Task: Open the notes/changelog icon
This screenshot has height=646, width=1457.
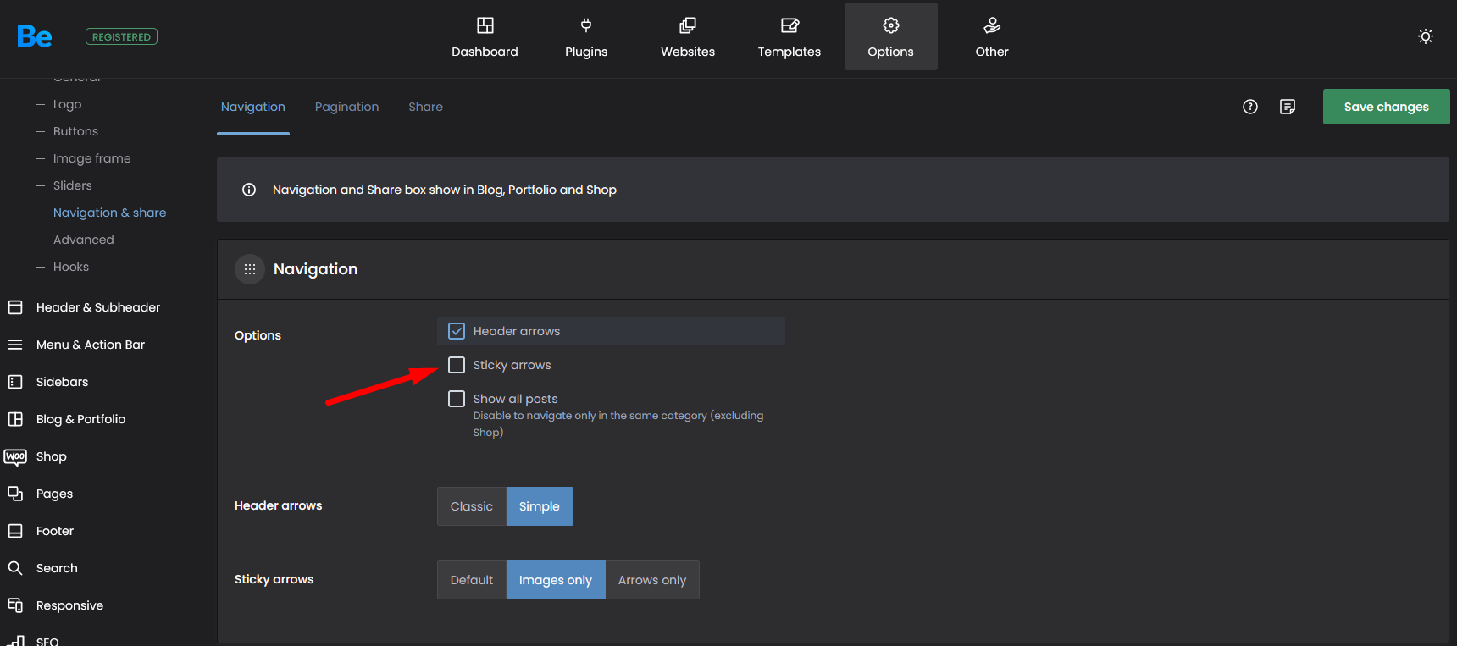Action: 1288,107
